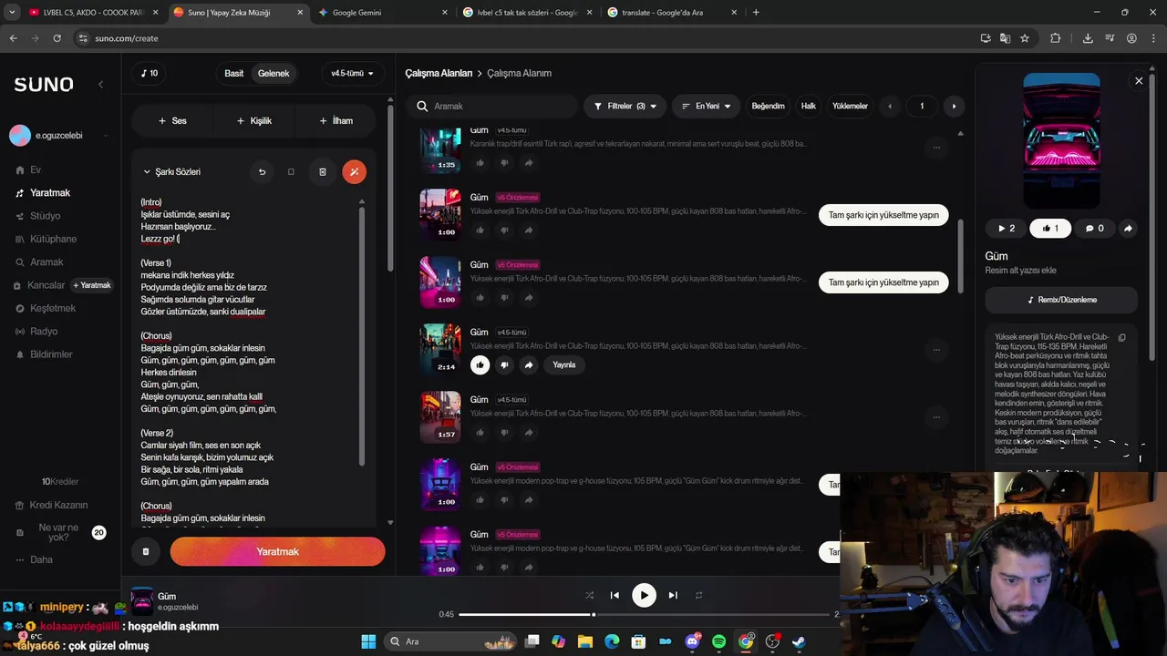This screenshot has height=656, width=1167.
Task: Like the 2:14 Güm song
Action: pyautogui.click(x=480, y=364)
